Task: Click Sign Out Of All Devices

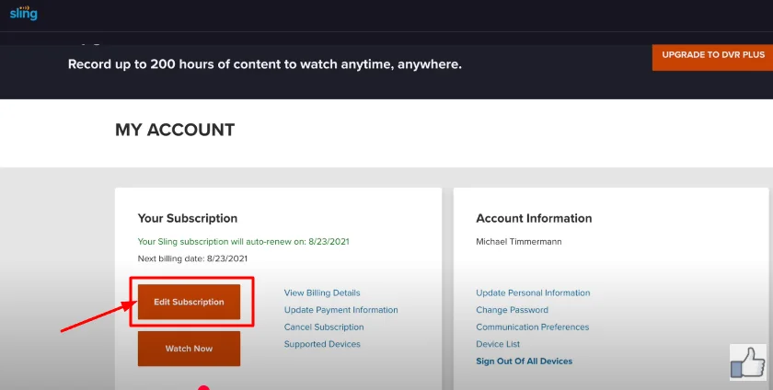Action: [x=524, y=361]
